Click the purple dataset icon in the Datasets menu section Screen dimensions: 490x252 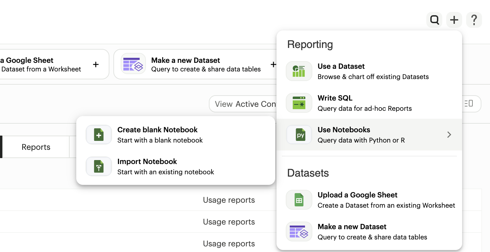[x=299, y=232]
